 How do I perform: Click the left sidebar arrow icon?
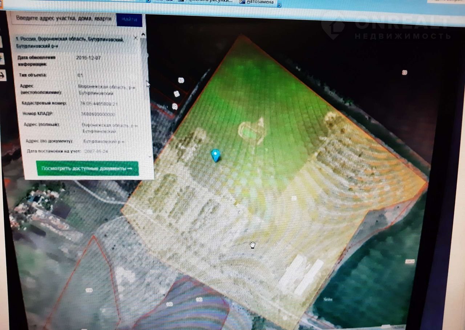coord(2,75)
